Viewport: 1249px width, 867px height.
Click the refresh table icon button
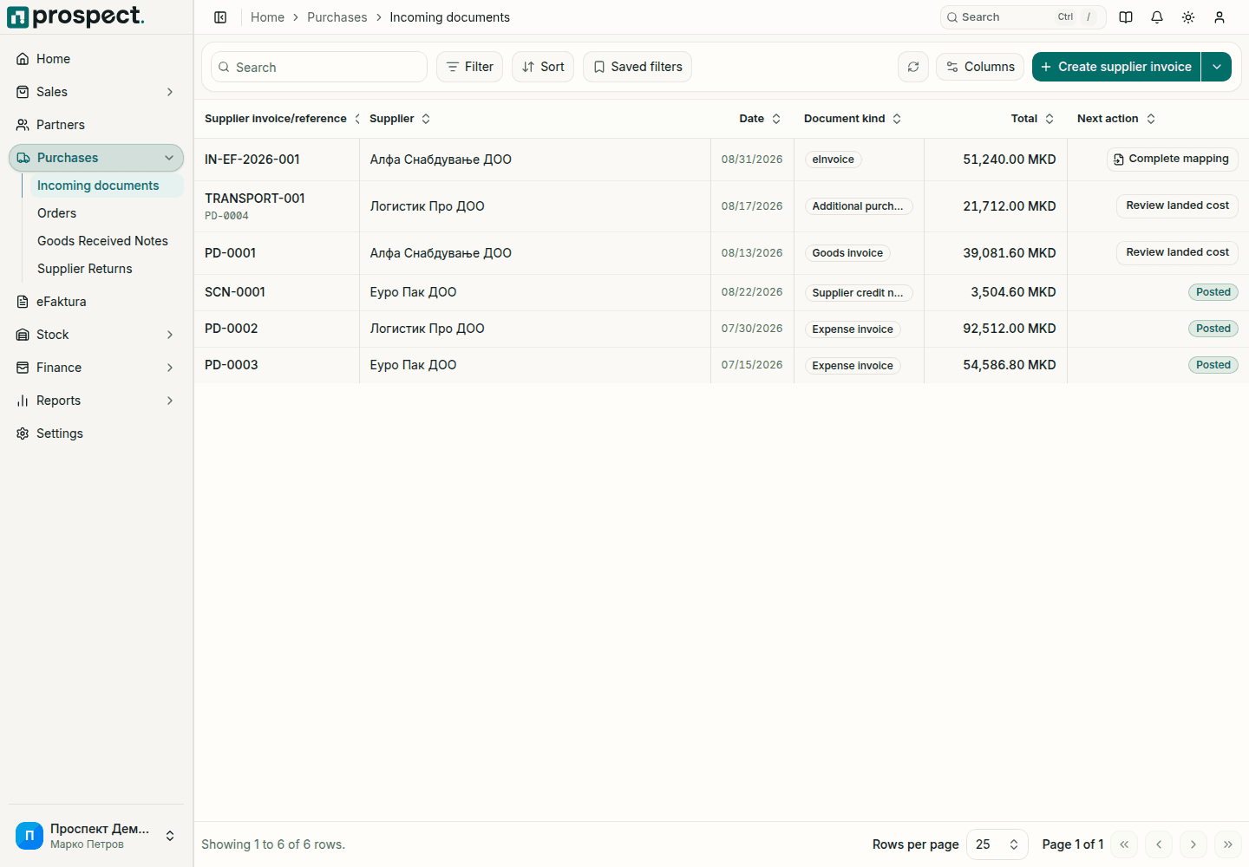coord(913,67)
